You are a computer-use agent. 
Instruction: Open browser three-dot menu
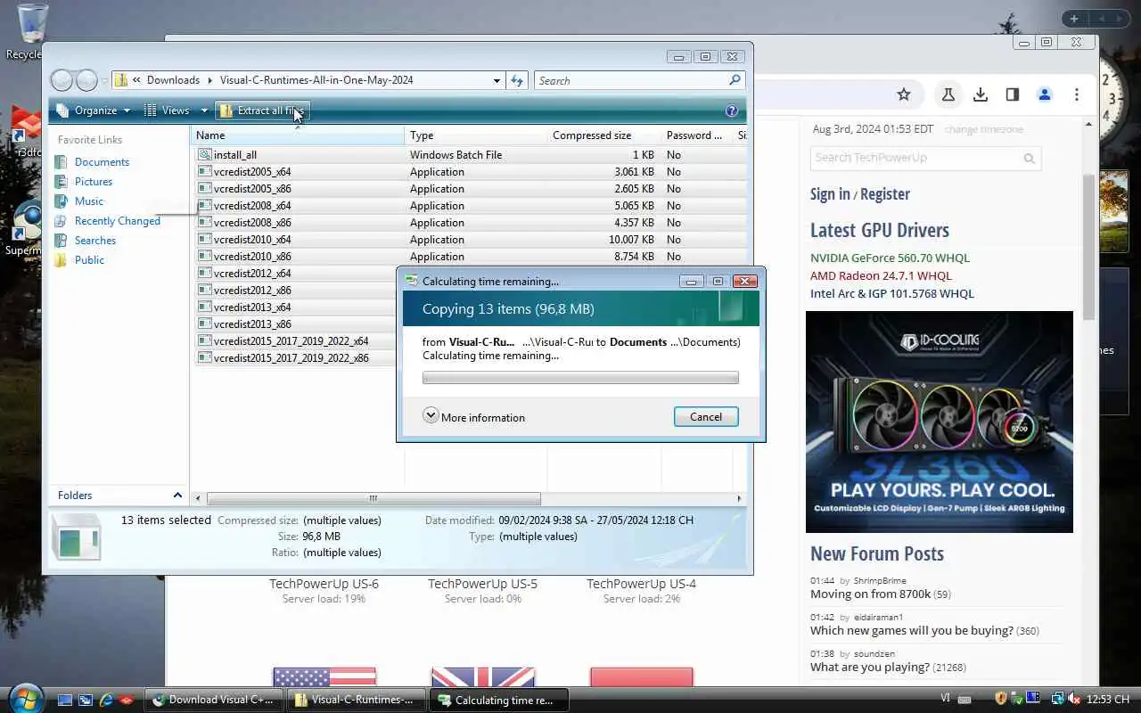1077,94
